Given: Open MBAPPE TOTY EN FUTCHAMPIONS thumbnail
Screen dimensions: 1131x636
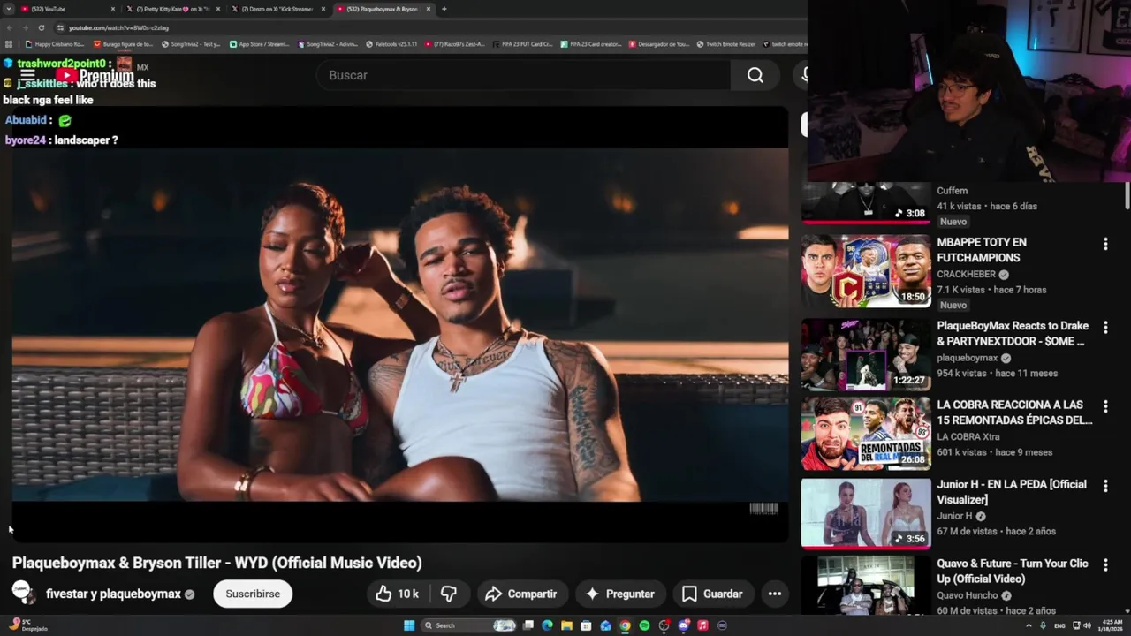Looking at the screenshot, I should [866, 271].
